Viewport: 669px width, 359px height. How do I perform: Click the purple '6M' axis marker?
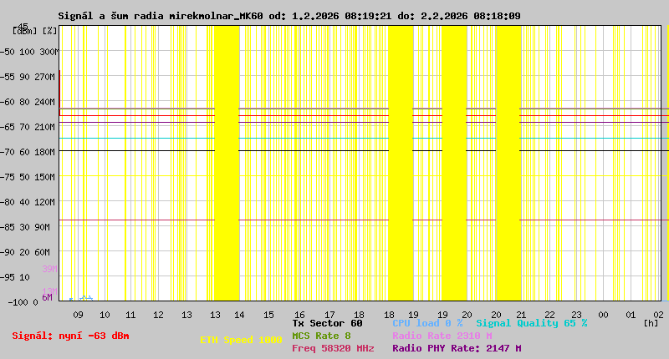click(47, 297)
